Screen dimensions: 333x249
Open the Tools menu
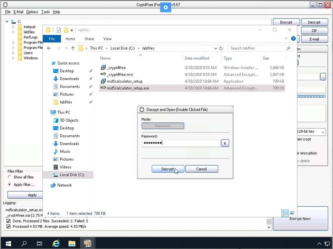(45, 12)
